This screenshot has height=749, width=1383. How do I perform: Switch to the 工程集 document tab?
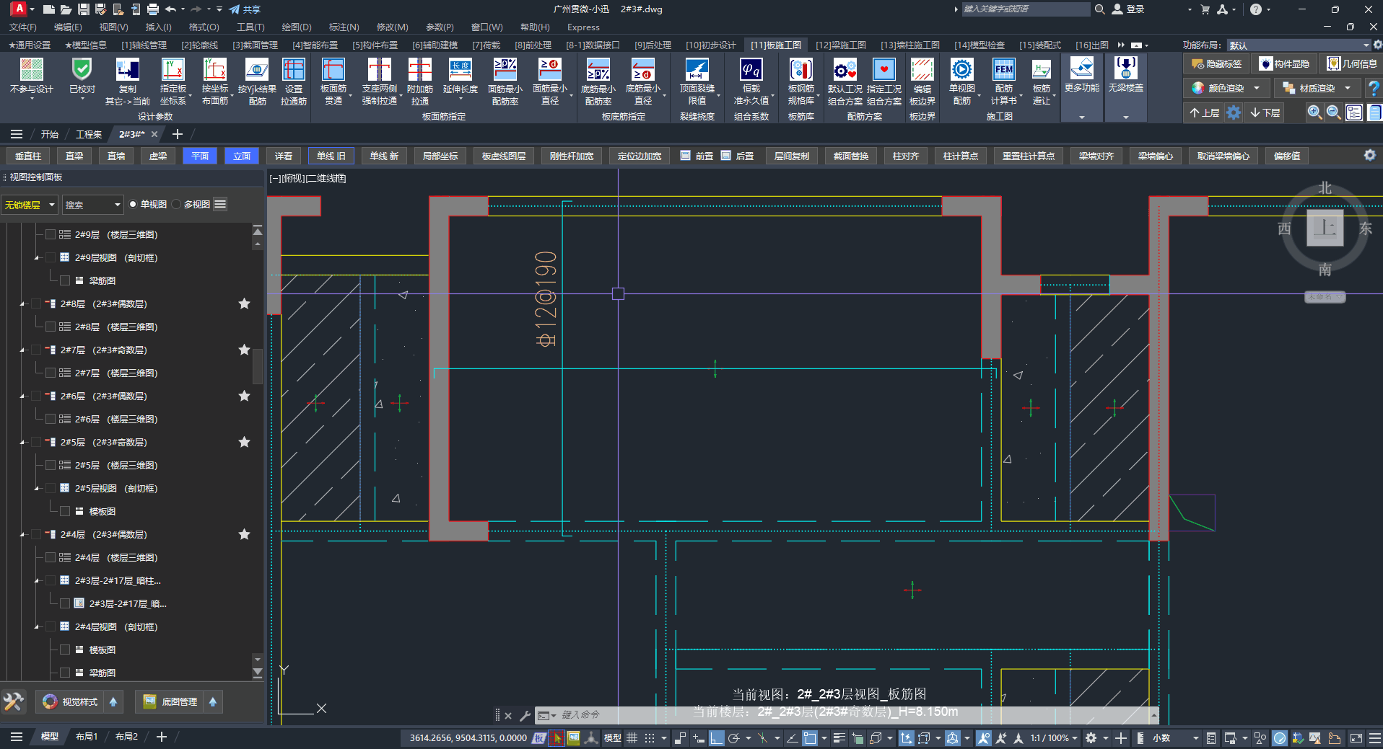tap(89, 134)
